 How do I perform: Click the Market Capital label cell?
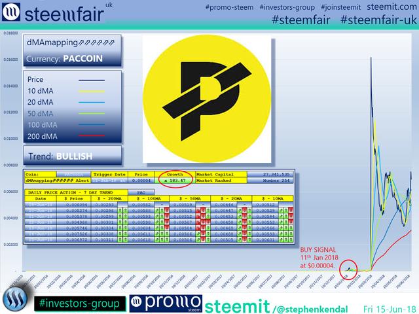click(221, 175)
